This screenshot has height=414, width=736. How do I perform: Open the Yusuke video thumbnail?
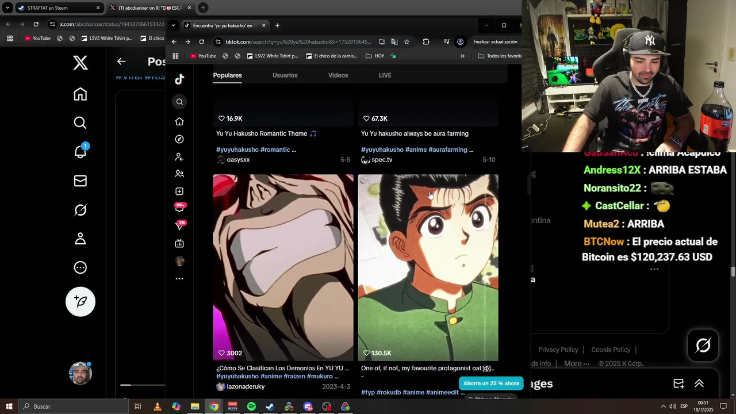428,267
